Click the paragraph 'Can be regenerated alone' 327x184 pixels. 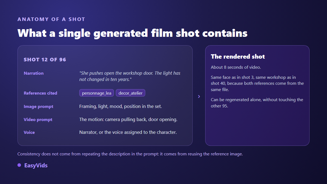[257, 103]
